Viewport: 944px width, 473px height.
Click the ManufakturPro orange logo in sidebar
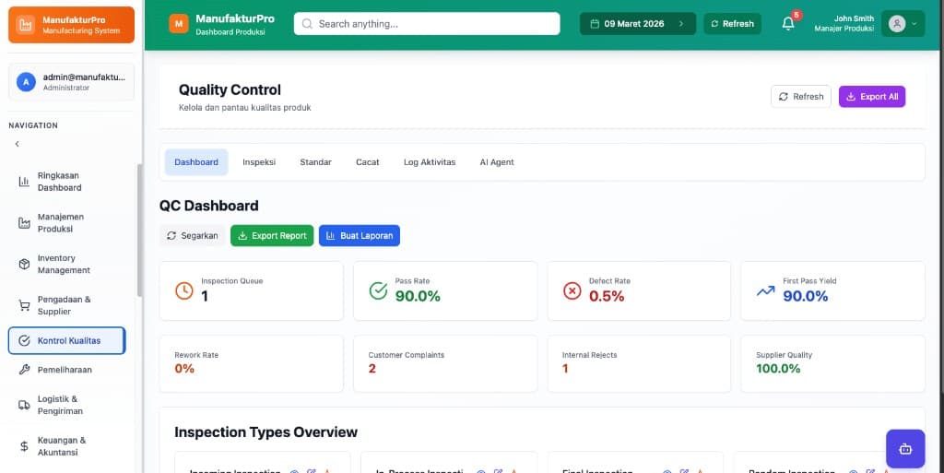click(x=26, y=25)
